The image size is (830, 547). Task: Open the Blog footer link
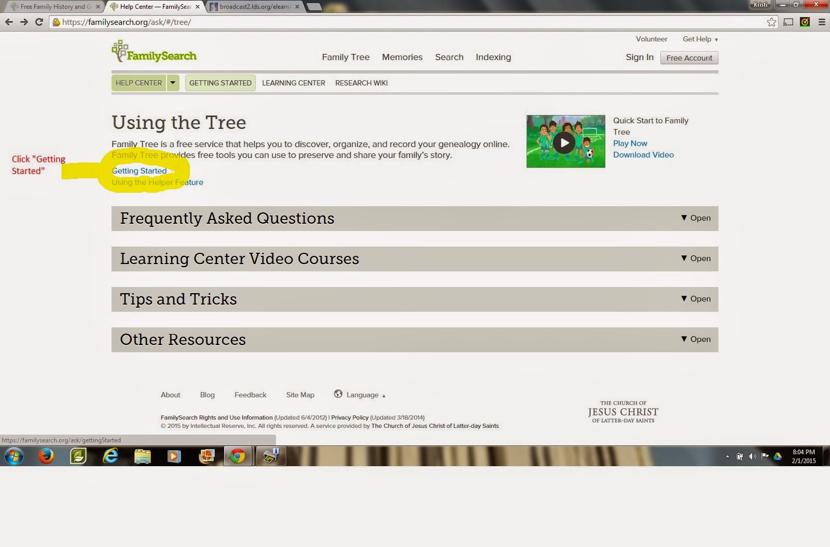(208, 395)
